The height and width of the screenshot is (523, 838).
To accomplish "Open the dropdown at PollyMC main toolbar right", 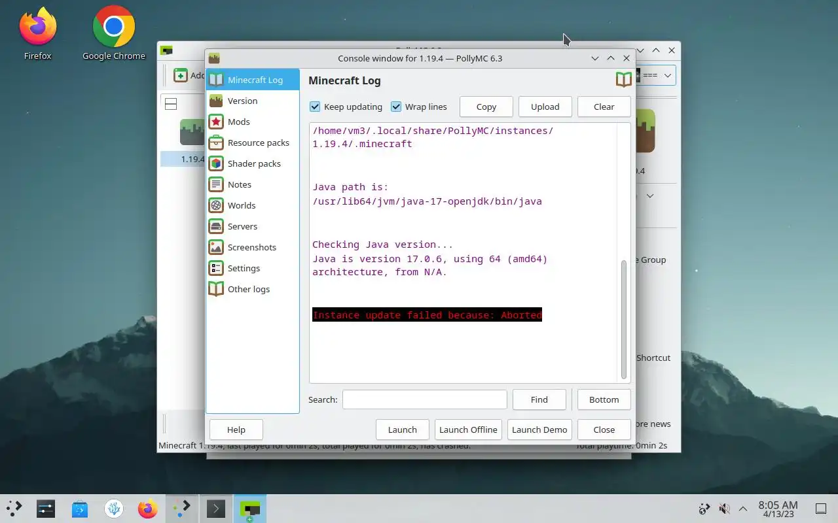I will click(x=668, y=75).
